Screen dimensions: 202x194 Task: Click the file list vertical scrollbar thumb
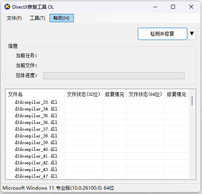point(192,101)
